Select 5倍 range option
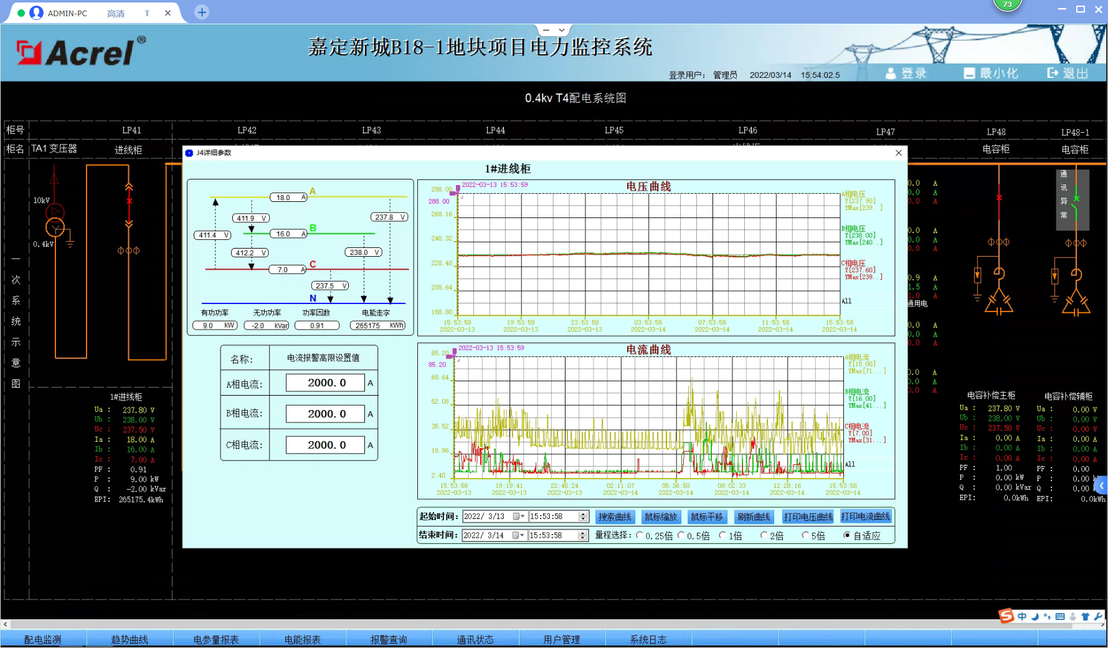This screenshot has height=648, width=1108. click(x=805, y=535)
